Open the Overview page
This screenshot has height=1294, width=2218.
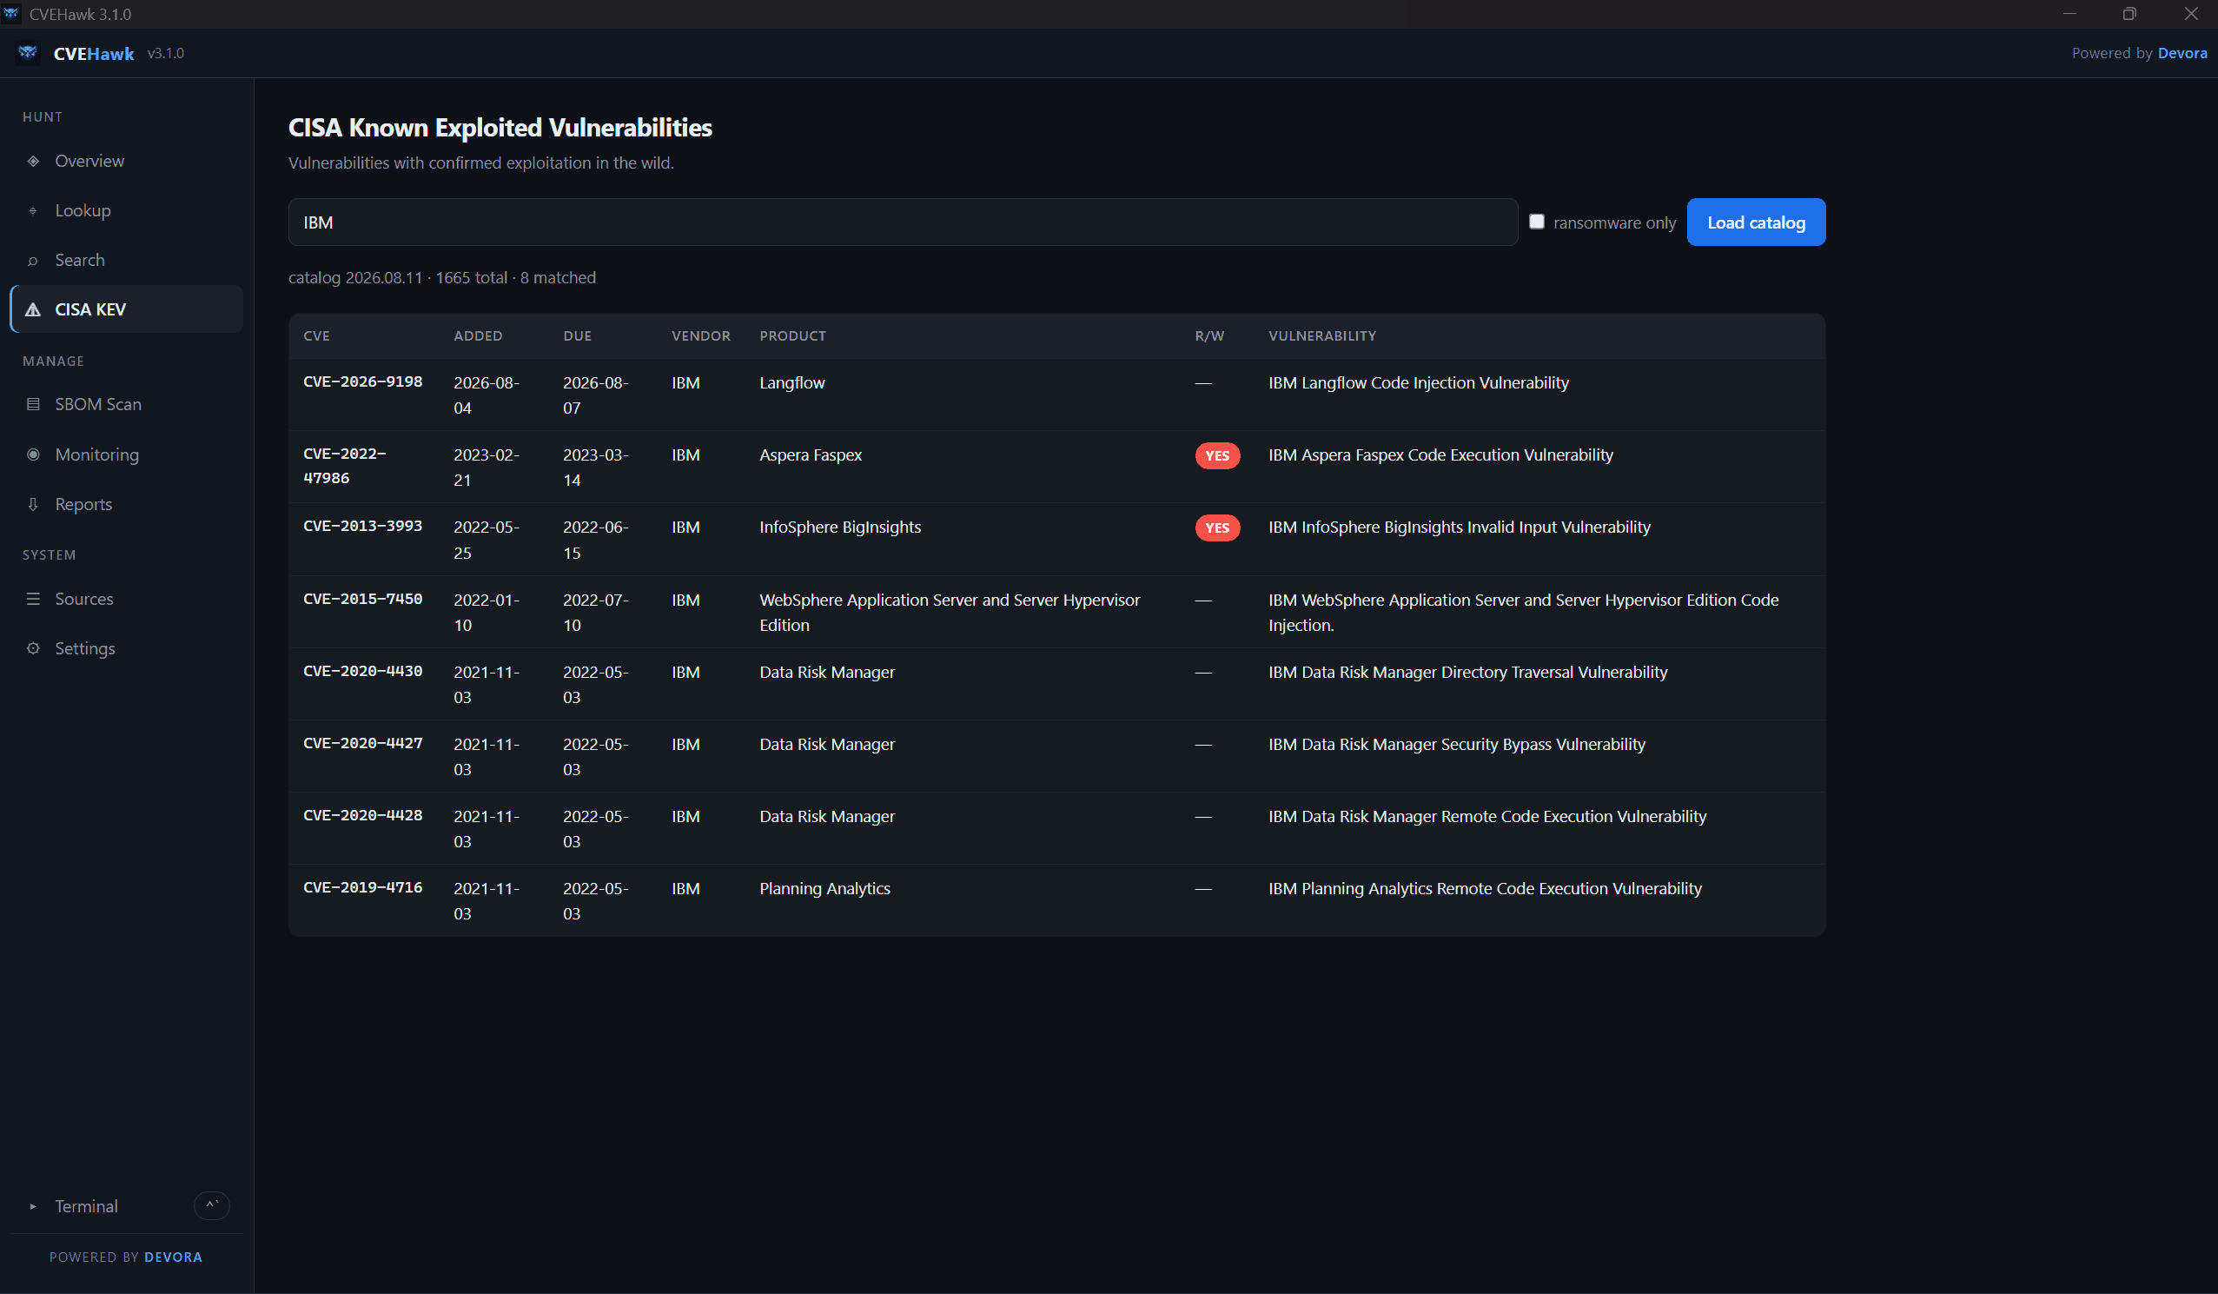tap(127, 161)
